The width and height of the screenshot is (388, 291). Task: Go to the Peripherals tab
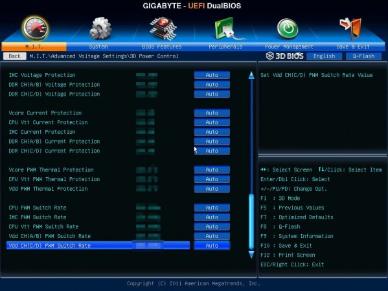225,47
